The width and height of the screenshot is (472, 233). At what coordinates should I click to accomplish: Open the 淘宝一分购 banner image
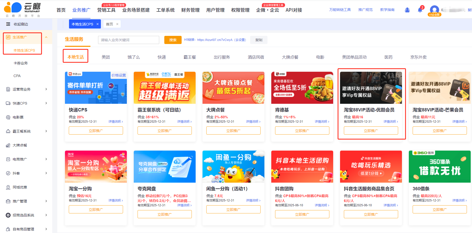click(96, 167)
